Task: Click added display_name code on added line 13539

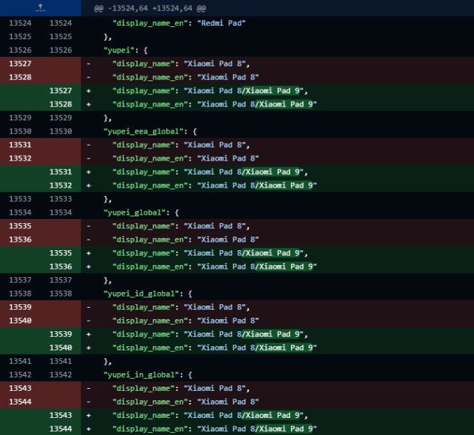Action: point(210,334)
